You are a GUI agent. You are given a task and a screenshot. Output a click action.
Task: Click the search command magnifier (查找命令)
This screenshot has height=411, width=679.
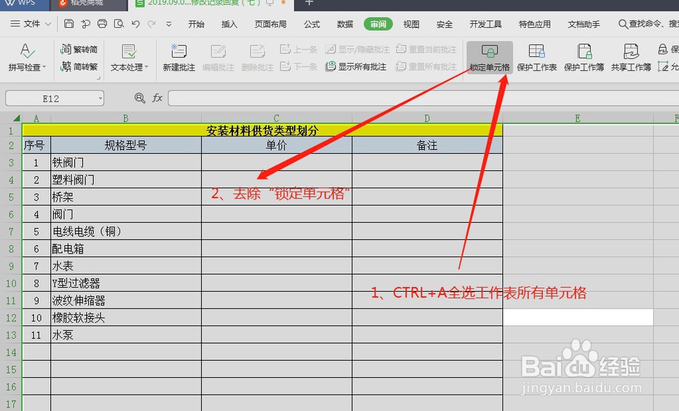coord(623,24)
